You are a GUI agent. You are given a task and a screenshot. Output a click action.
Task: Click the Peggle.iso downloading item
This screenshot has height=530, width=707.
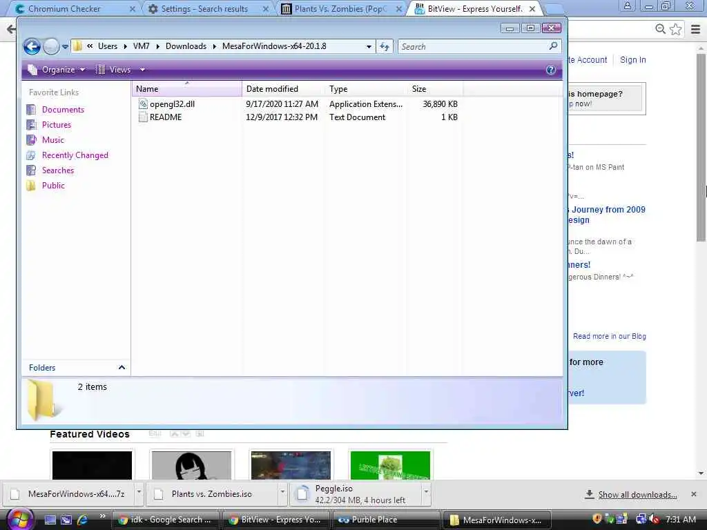coord(356,494)
